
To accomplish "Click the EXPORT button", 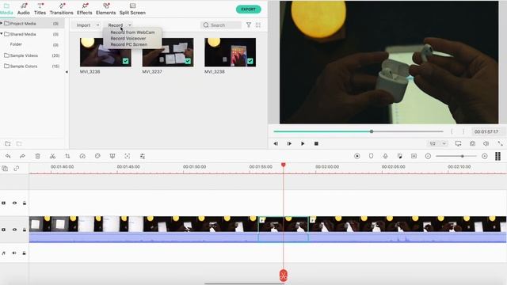I will pyautogui.click(x=248, y=9).
